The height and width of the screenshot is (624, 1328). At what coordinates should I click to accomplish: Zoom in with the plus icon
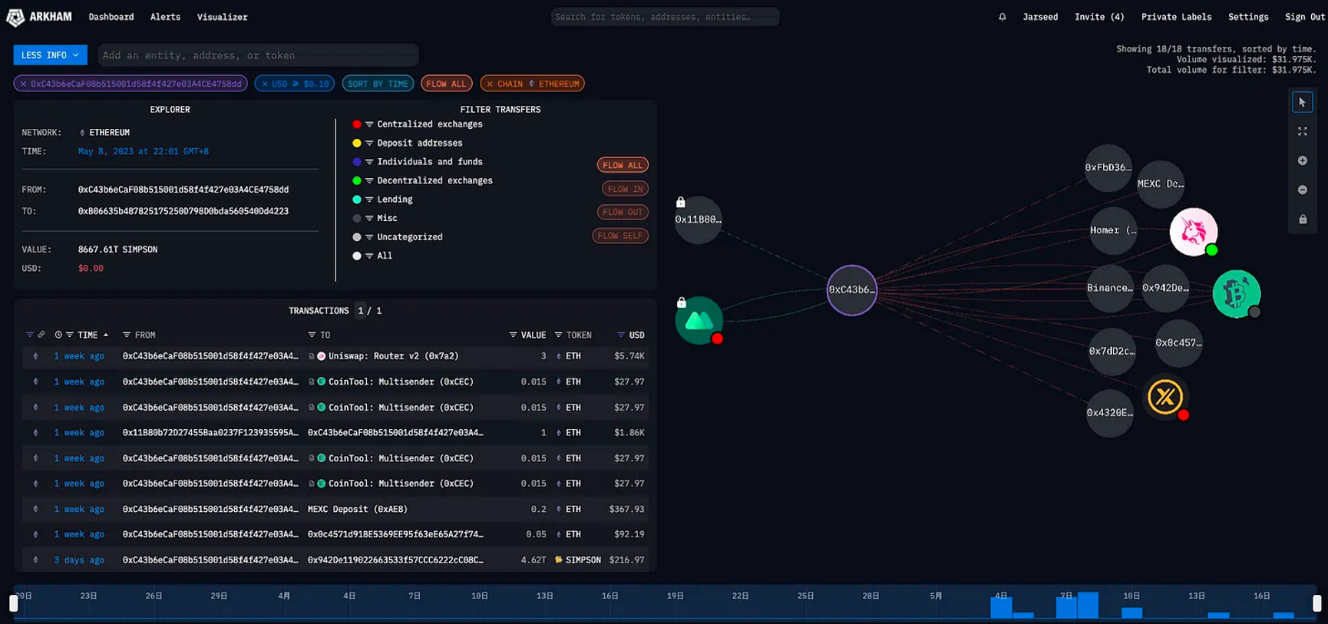(1302, 160)
